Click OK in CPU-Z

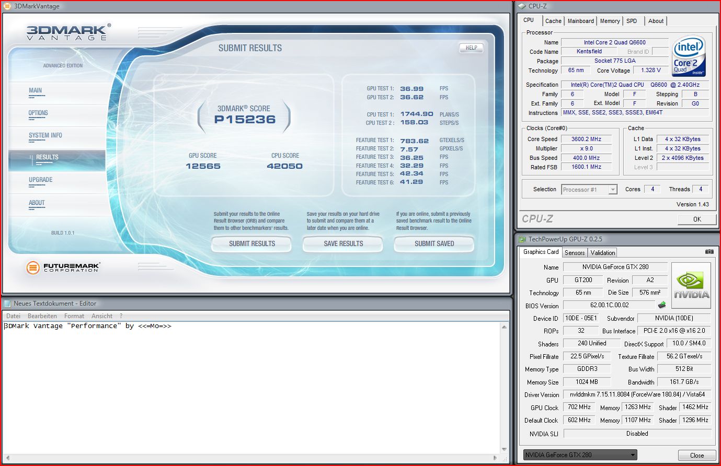click(x=697, y=219)
